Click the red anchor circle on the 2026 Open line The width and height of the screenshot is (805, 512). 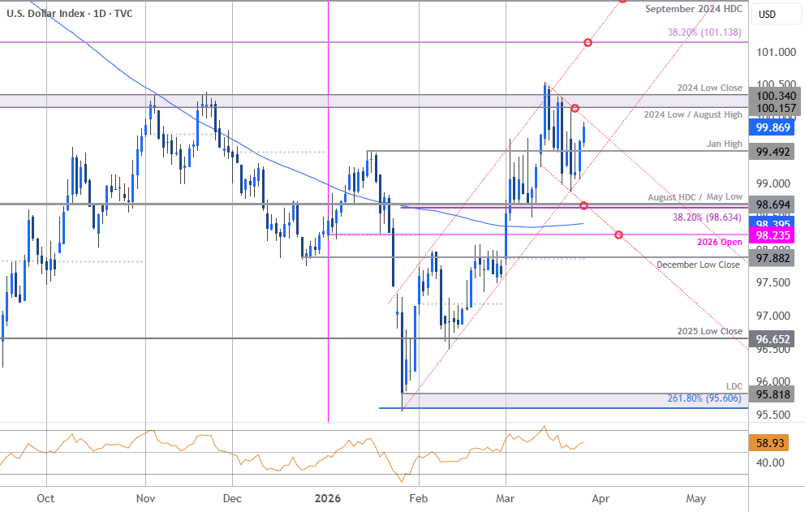pyautogui.click(x=618, y=234)
